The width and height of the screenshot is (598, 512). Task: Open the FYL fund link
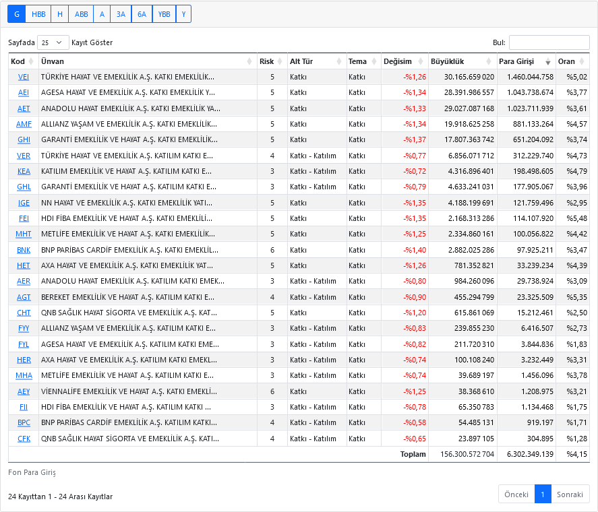click(24, 345)
